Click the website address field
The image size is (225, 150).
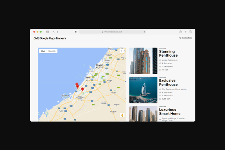pyautogui.click(x=112, y=32)
